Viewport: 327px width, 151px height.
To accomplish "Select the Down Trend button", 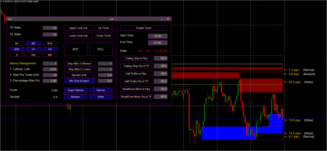I will pos(104,36).
